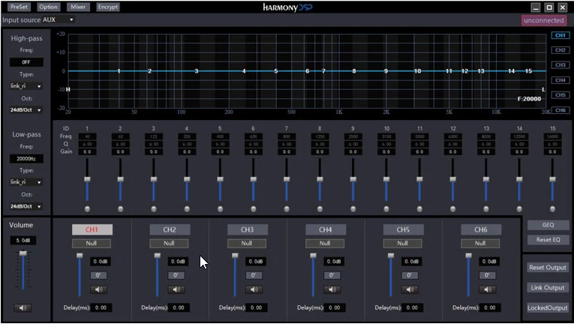Click EQ node 15 on the graph

coord(528,71)
